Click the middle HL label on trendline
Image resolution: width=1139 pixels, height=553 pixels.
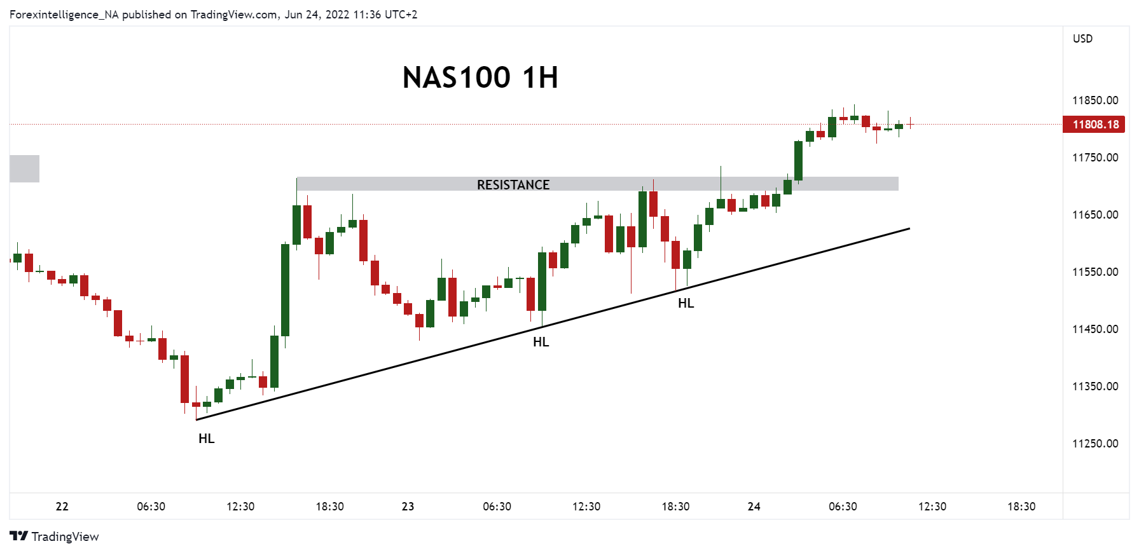click(541, 342)
